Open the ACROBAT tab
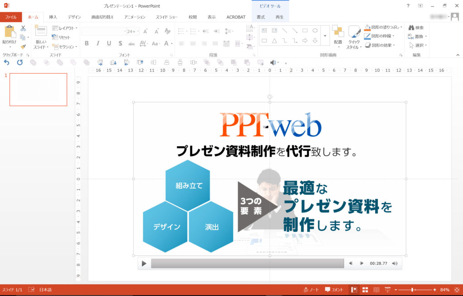The width and height of the screenshot is (463, 296). coord(236,17)
